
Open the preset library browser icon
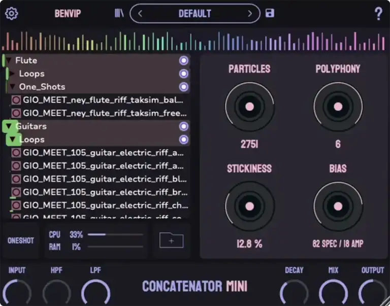(119, 13)
